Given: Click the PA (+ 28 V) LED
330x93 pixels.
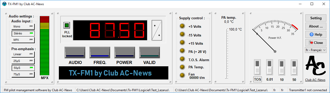Looking at the screenshot, I should click(182, 51).
